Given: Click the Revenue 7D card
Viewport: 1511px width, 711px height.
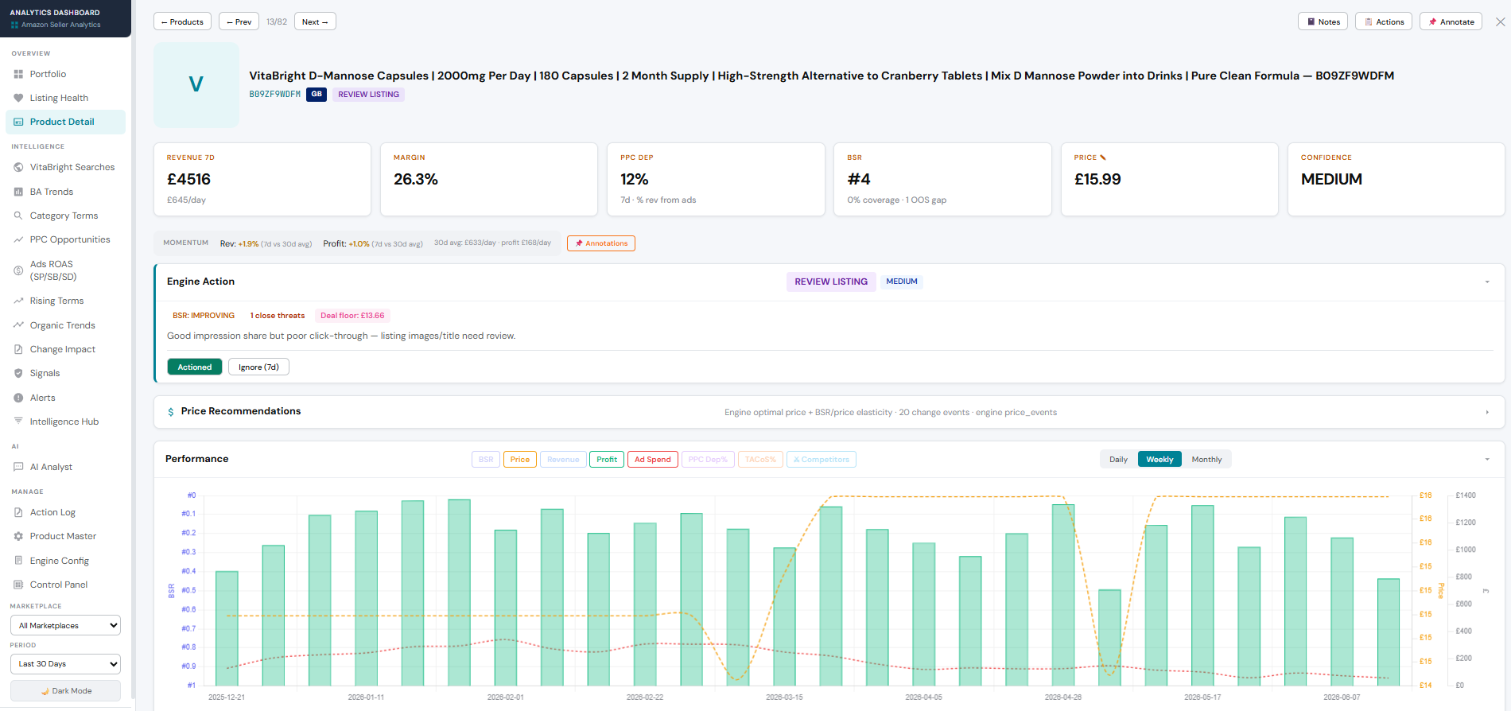Looking at the screenshot, I should click(262, 179).
